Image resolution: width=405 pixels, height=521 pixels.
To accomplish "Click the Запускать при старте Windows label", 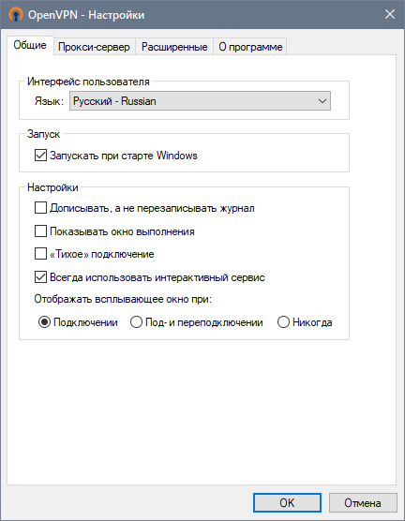I will pos(124,156).
